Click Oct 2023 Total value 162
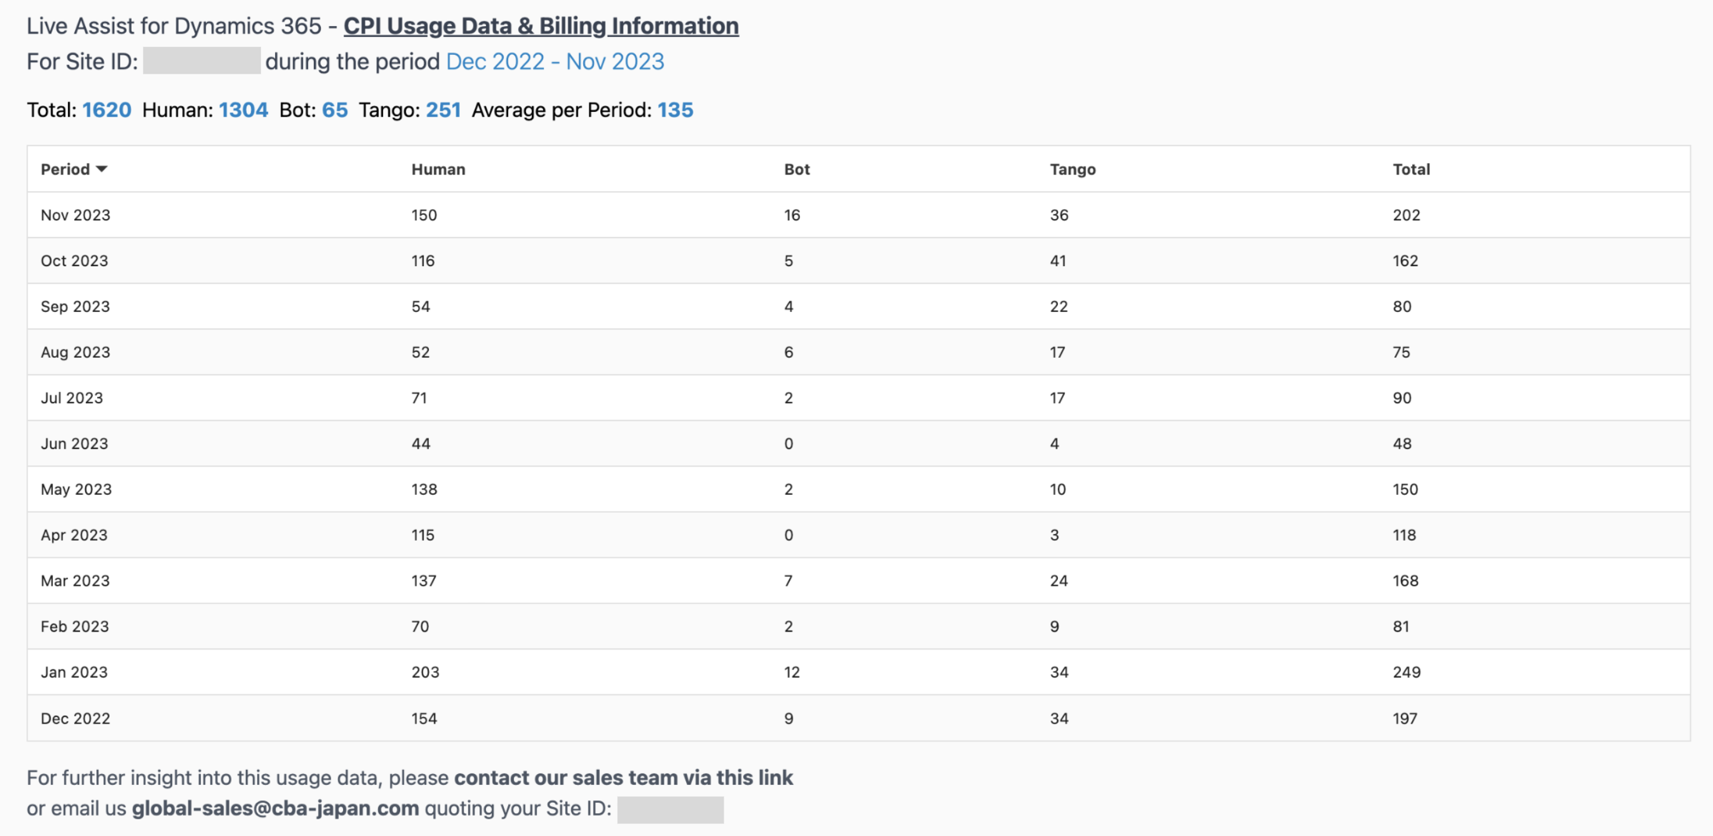Image resolution: width=1713 pixels, height=836 pixels. pos(1405,260)
